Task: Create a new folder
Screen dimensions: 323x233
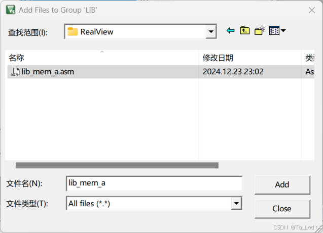Action: (260, 31)
